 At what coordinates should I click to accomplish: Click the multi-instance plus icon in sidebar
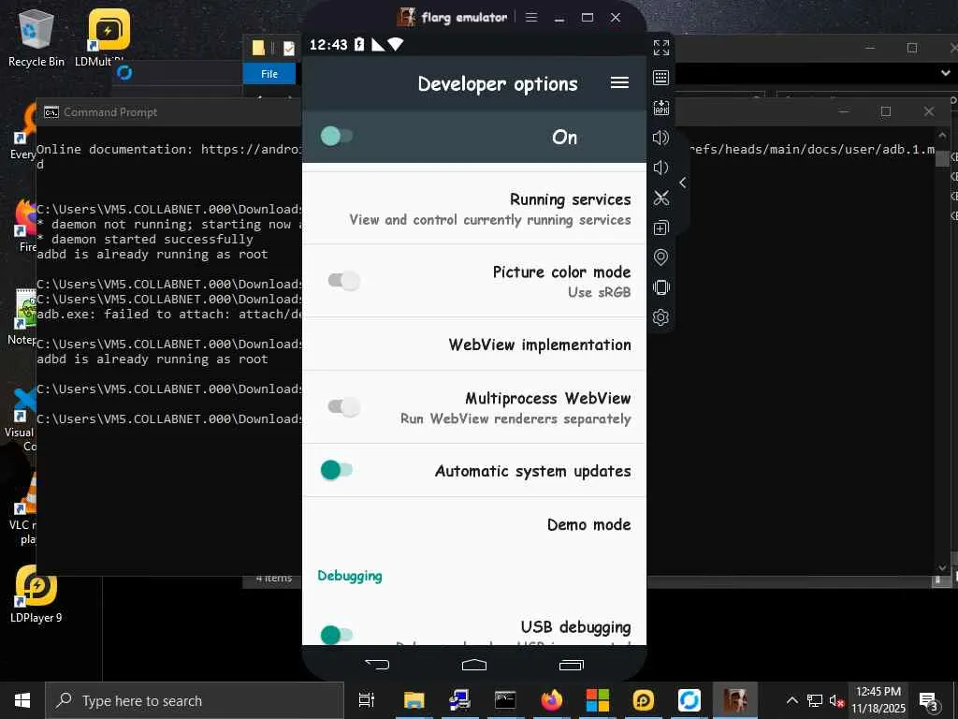click(661, 227)
